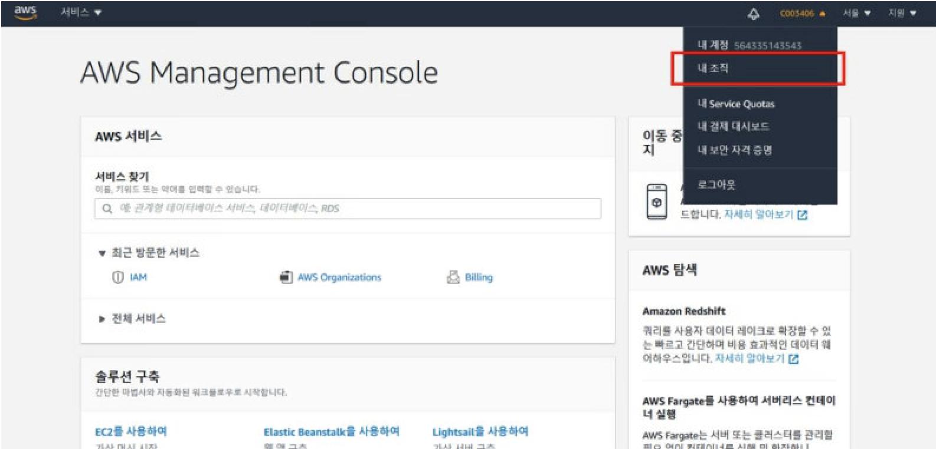Click the 솔루션 구축 heading
Screen dimensions: 936x449
pos(127,376)
